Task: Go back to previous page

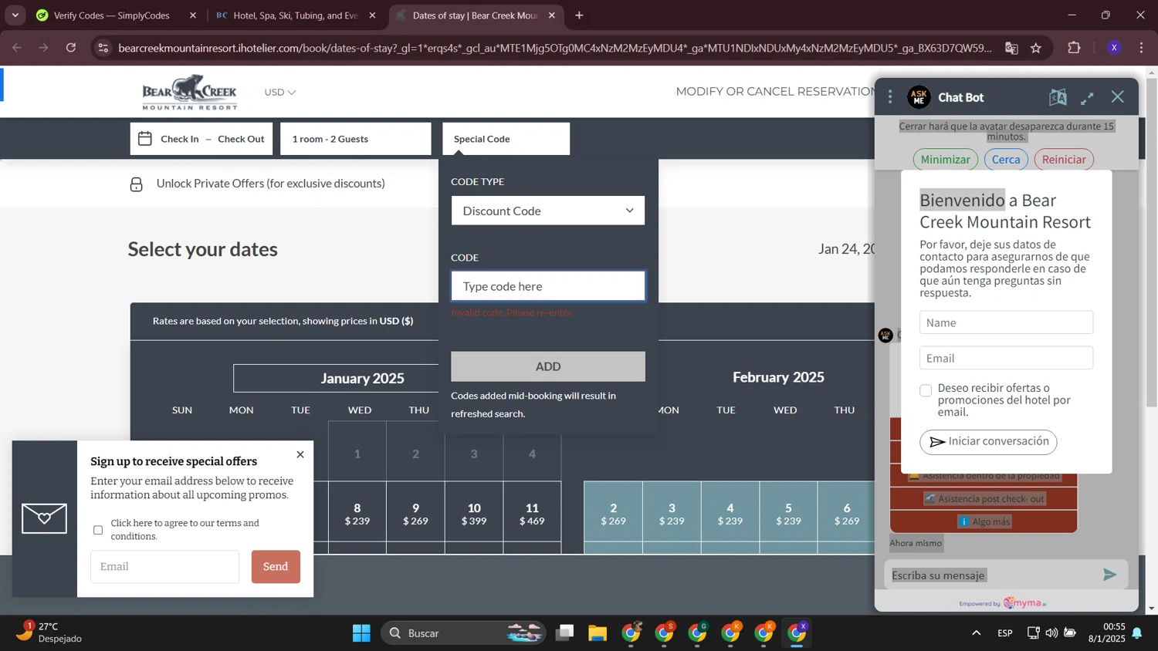Action: [x=17, y=48]
